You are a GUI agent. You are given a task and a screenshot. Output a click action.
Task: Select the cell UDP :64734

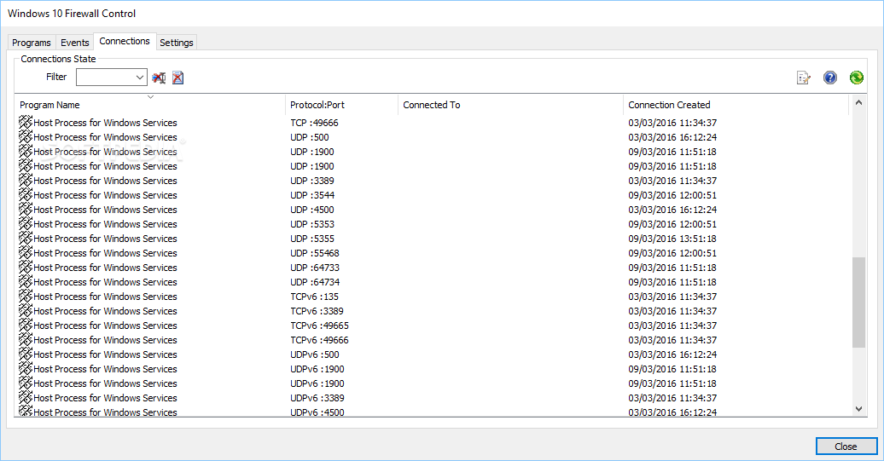pyautogui.click(x=315, y=282)
